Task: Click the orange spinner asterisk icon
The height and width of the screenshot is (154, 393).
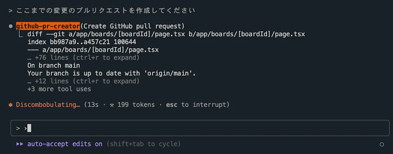Action: 10,105
